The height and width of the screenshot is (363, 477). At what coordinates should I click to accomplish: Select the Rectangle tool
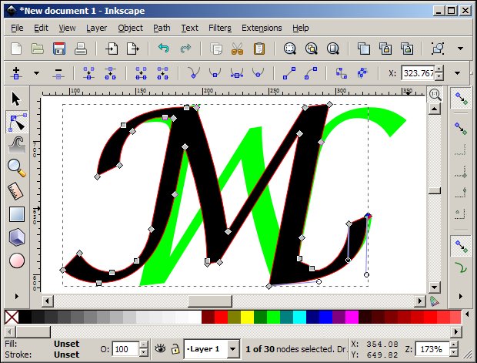point(17,214)
